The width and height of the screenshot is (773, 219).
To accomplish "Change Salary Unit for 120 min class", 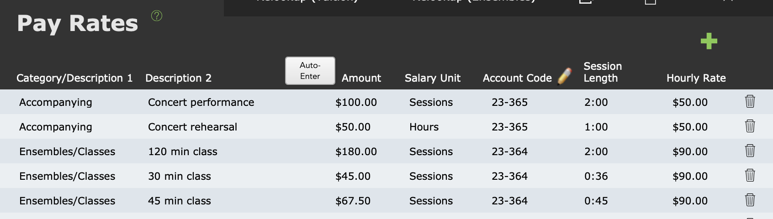I will click(431, 151).
